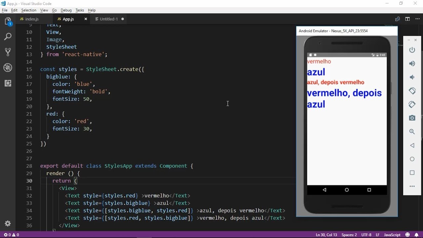Image resolution: width=423 pixels, height=238 pixels.
Task: Click line number 28 in gutter
Action: point(29,166)
